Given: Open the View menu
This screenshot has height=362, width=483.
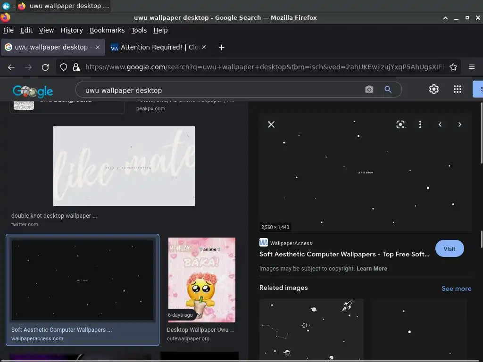Looking at the screenshot, I should [46, 30].
